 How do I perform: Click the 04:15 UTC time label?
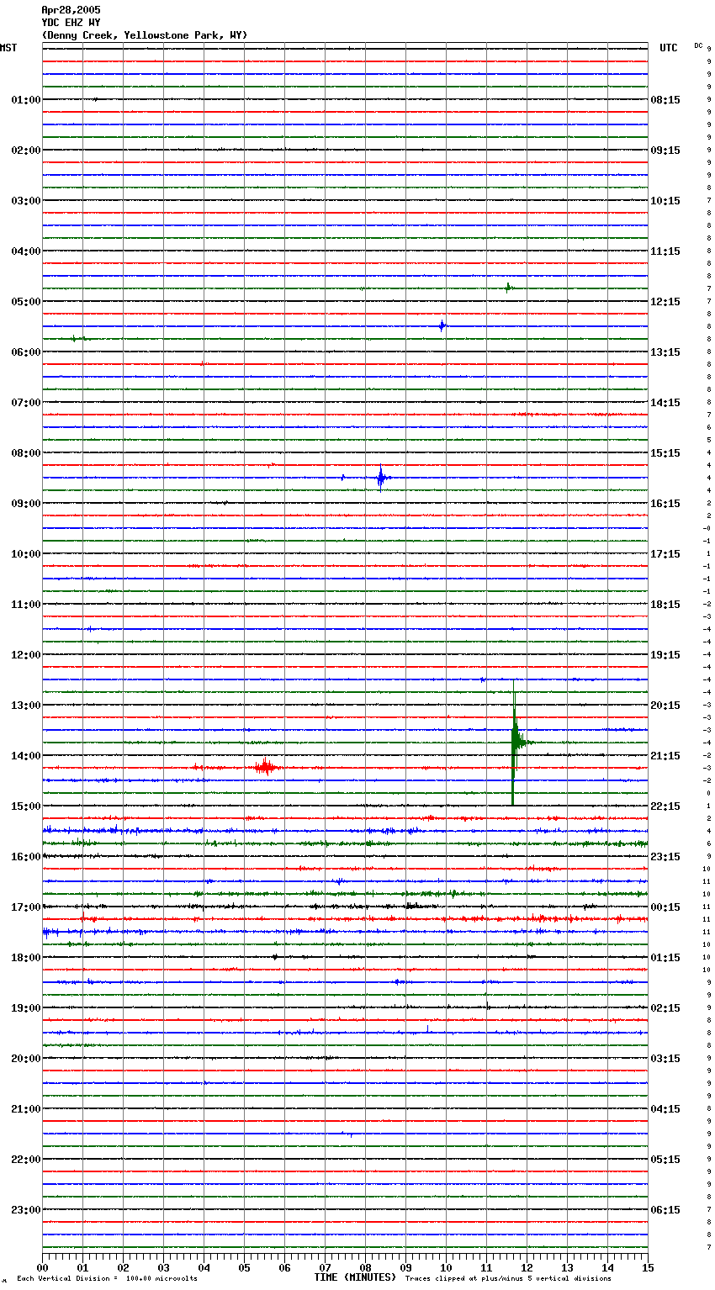pyautogui.click(x=665, y=1109)
